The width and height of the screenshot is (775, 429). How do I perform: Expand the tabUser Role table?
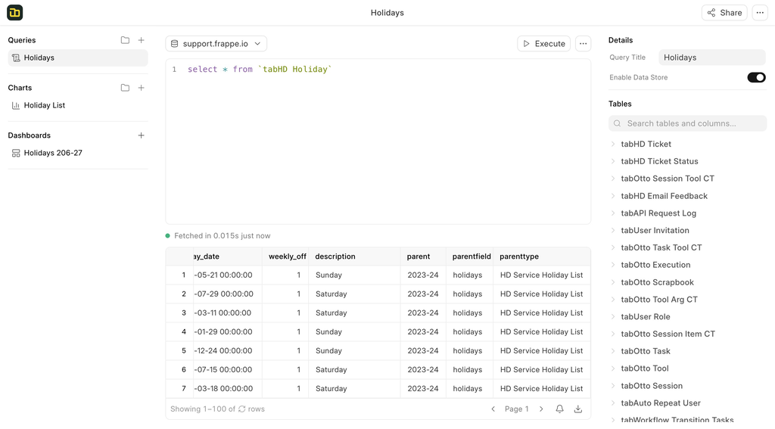(x=613, y=317)
